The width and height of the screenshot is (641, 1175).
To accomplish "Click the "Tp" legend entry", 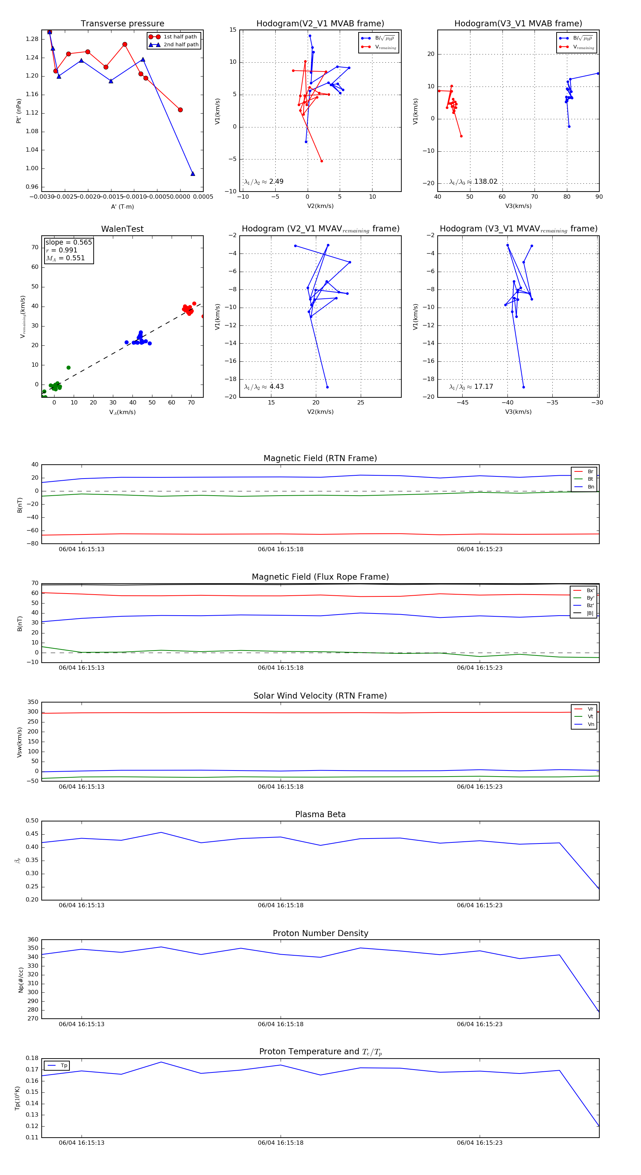I will click(57, 1066).
